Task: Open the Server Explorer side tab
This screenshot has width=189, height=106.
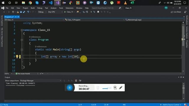Action: [x=2, y=21]
